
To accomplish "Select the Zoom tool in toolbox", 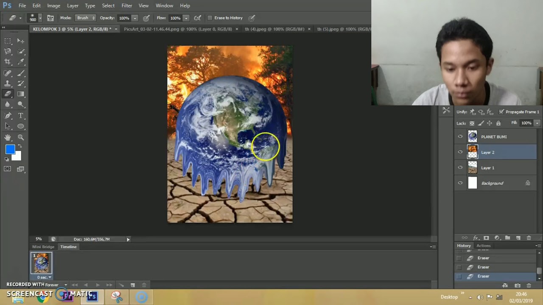I will tap(20, 137).
